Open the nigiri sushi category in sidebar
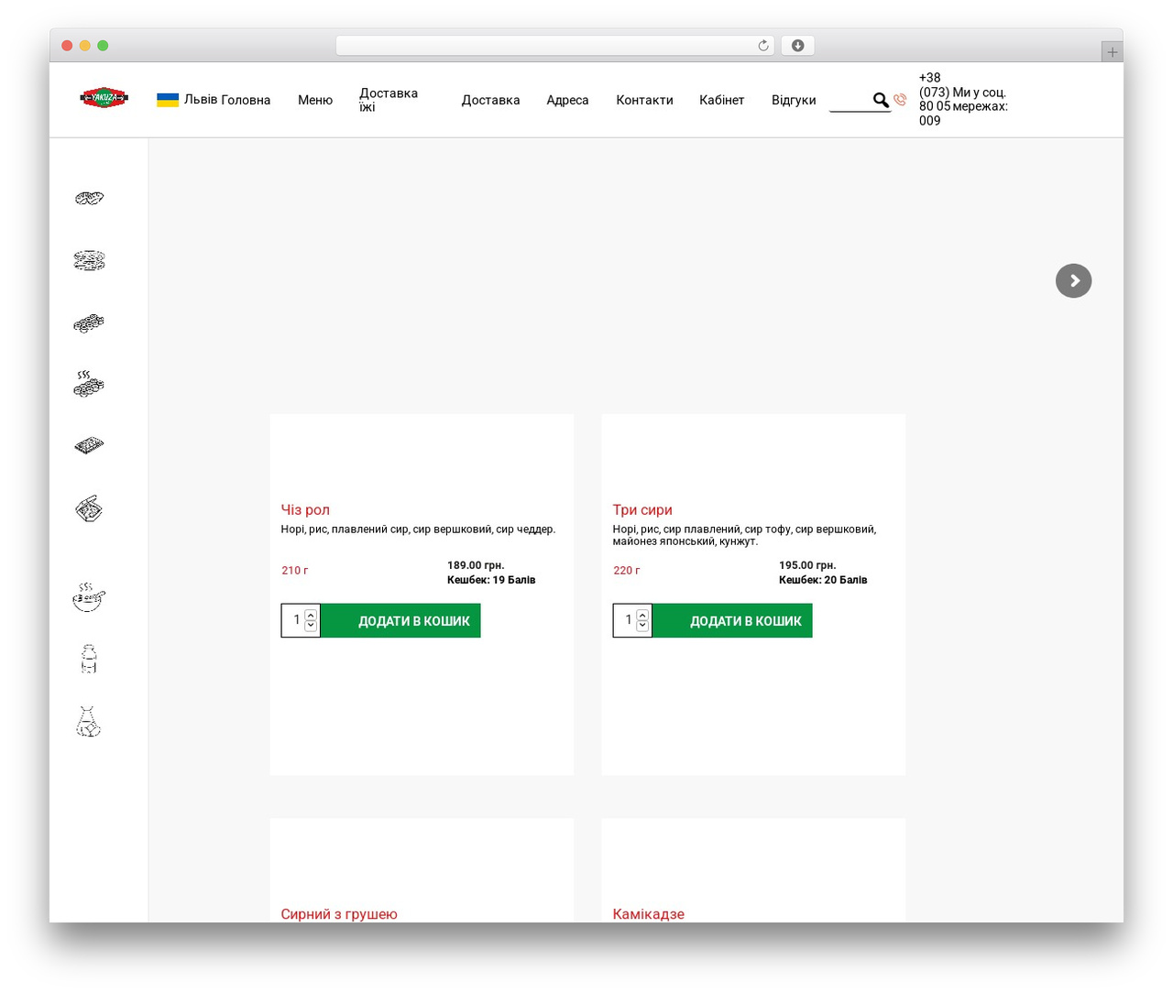Screen dimensions: 1173x993 [89, 198]
